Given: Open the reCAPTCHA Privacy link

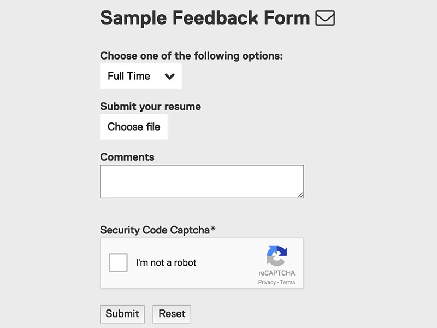Looking at the screenshot, I should pos(267,282).
